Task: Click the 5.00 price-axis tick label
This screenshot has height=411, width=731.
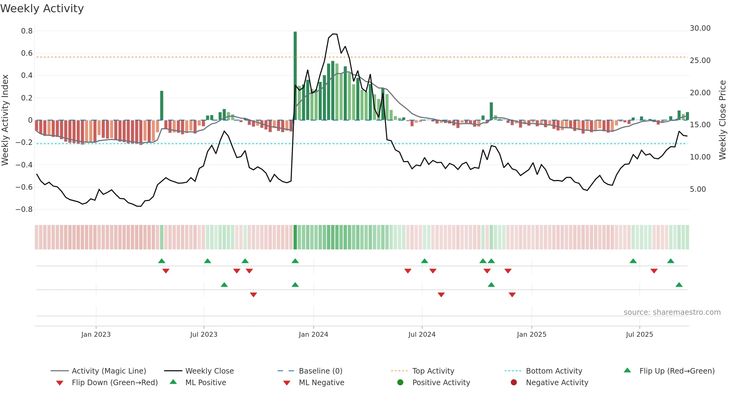Action: pyautogui.click(x=698, y=189)
